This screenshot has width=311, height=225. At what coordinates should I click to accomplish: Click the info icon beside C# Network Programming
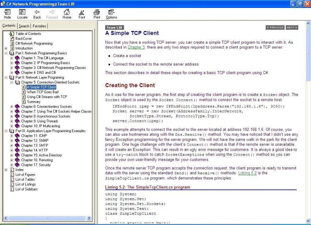point(12,43)
